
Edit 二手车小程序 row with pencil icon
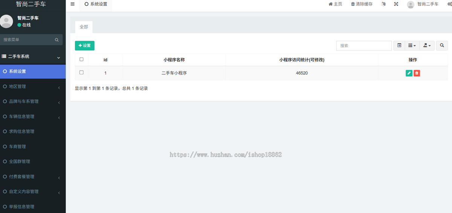tap(409, 73)
